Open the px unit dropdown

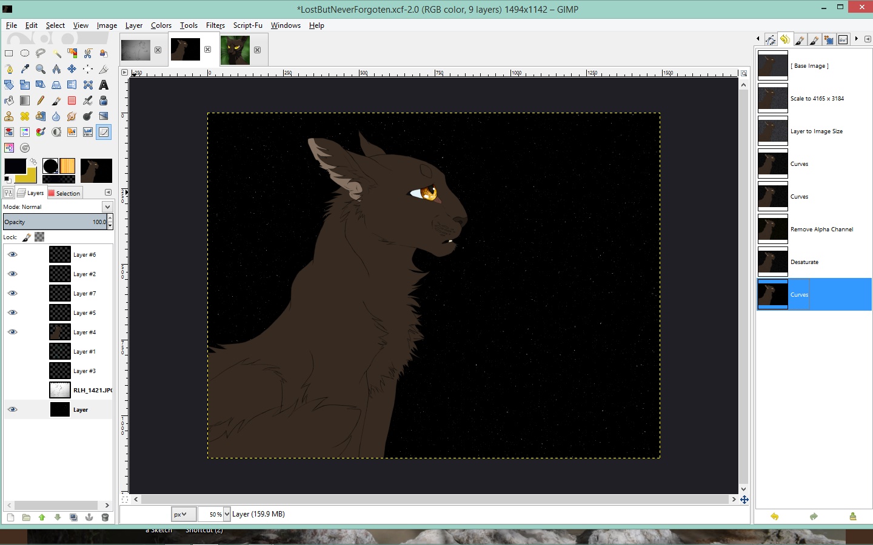click(x=183, y=514)
